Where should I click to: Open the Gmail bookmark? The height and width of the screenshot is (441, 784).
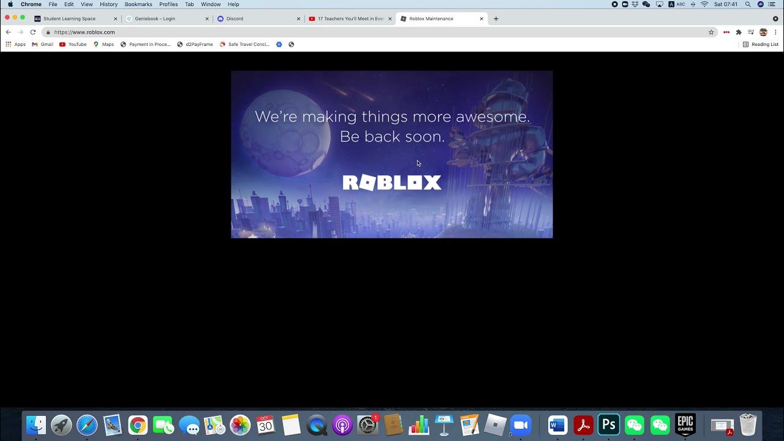(x=42, y=44)
